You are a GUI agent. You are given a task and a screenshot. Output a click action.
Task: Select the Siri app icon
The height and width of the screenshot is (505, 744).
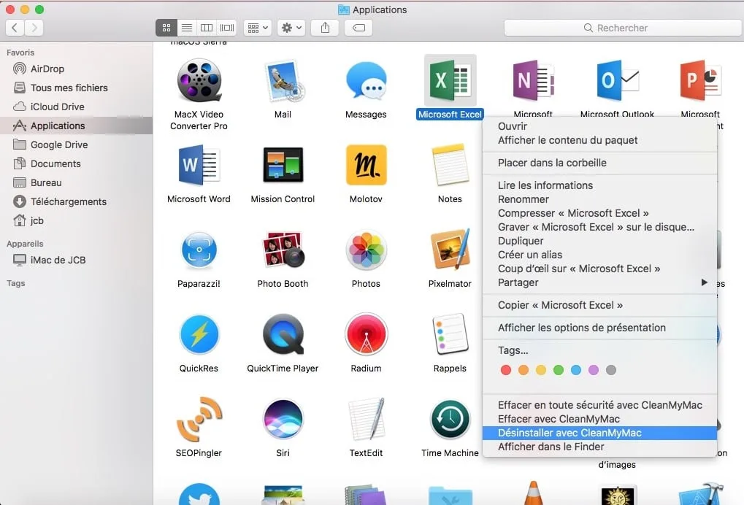283,419
